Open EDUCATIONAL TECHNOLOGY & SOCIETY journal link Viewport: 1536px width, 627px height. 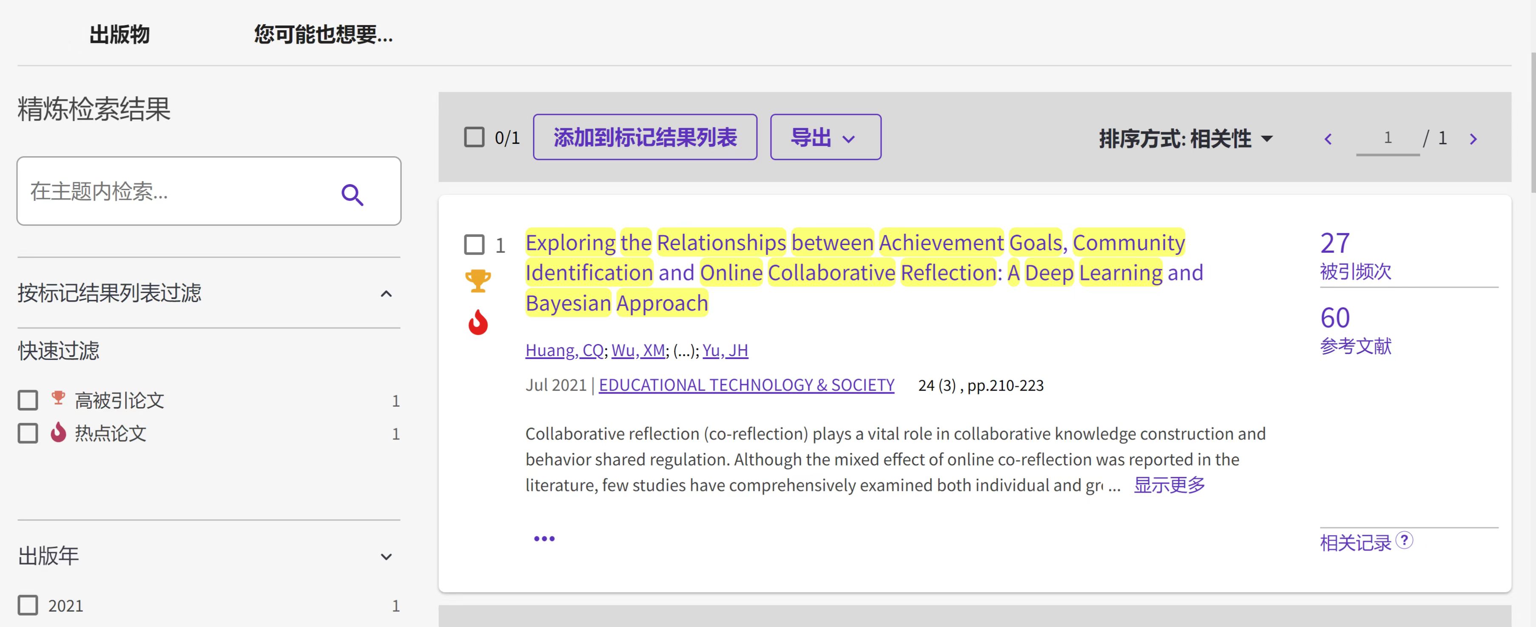pos(747,385)
